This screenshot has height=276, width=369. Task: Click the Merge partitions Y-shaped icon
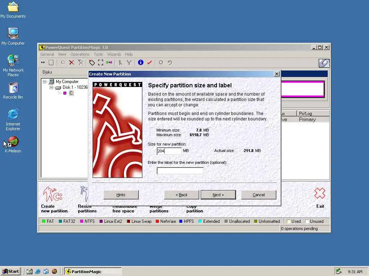tap(129, 63)
